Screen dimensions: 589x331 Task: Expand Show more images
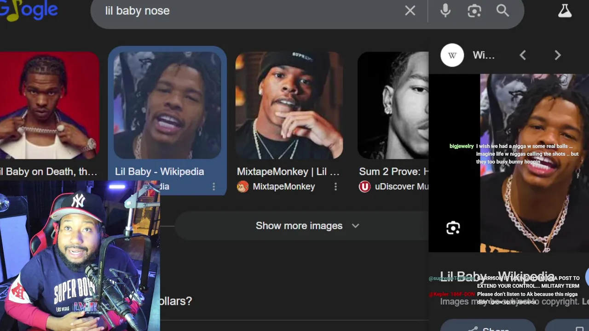[x=307, y=226]
